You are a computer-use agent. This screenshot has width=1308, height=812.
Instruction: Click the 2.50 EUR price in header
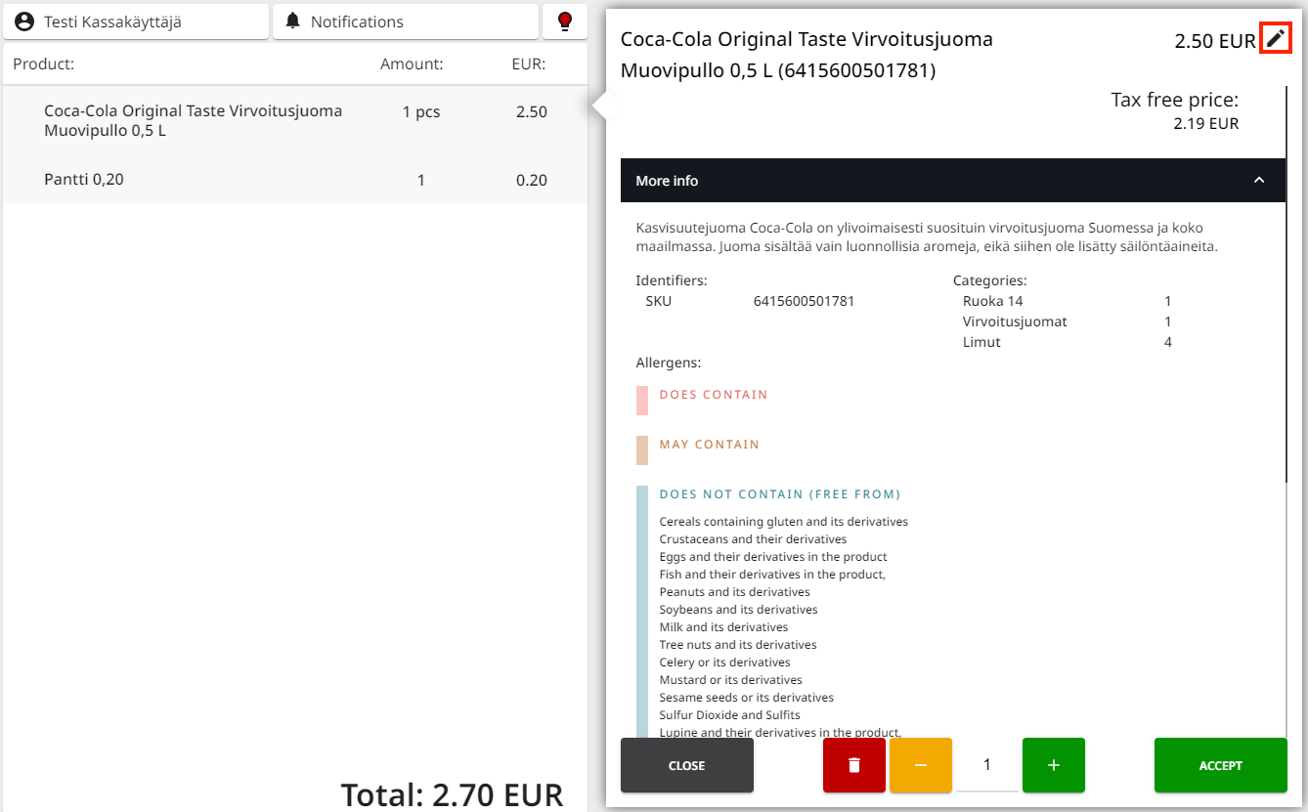pyautogui.click(x=1215, y=41)
